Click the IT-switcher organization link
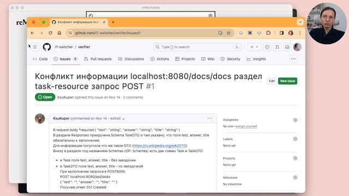 click(64, 47)
